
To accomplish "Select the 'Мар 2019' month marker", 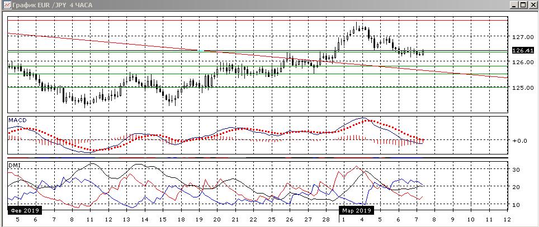I will coord(356,211).
